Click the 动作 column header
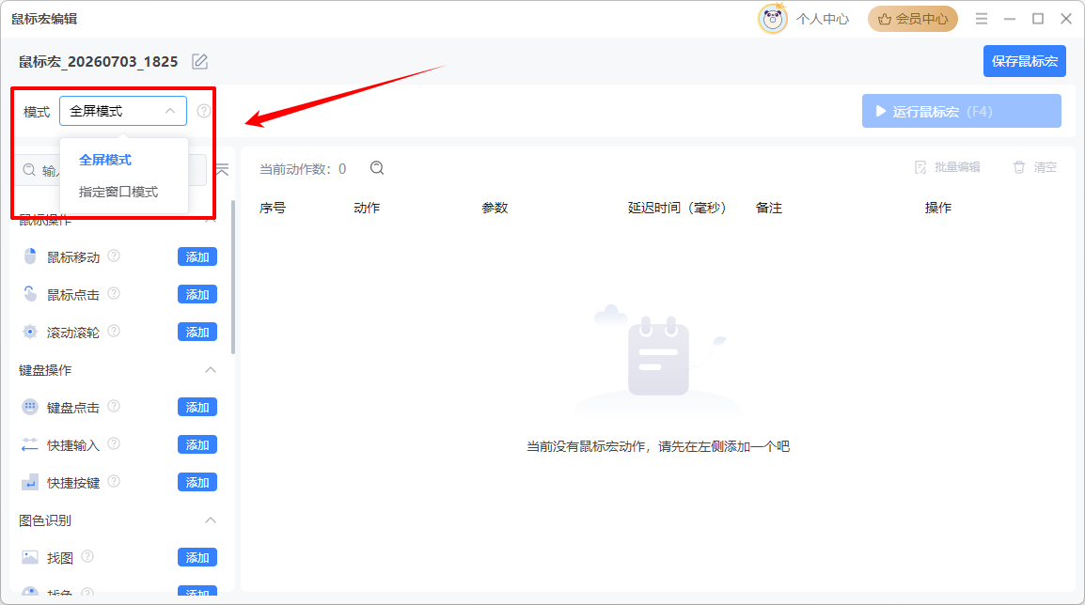Viewport: 1085px width, 605px height. click(367, 208)
